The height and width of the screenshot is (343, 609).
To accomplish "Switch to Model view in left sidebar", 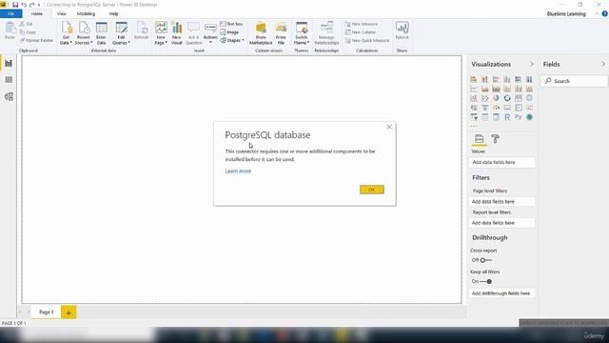I will pos(9,96).
